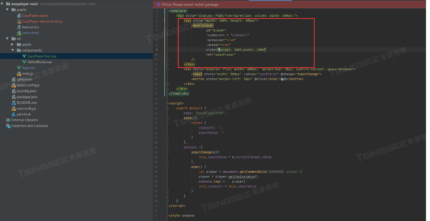Viewport: 430px width, 221px height.
Task: Click the README.md file icon
Action: point(13,103)
